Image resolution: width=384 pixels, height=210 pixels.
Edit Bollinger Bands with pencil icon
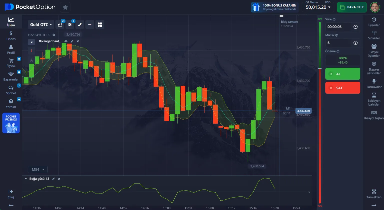pyautogui.click(x=72, y=41)
